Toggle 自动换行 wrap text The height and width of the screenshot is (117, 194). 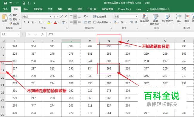[x=100, y=17]
